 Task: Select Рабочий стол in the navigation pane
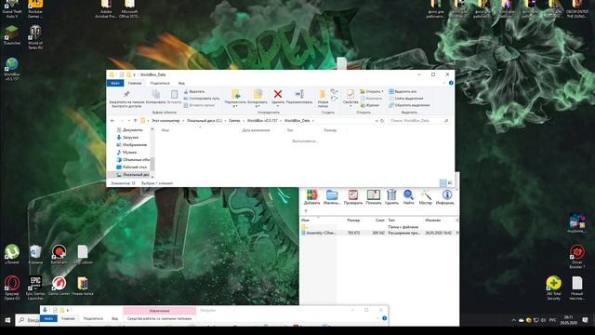(x=131, y=167)
